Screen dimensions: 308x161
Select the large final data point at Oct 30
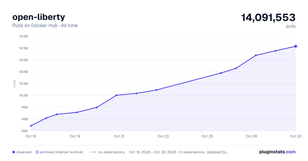pyautogui.click(x=296, y=46)
